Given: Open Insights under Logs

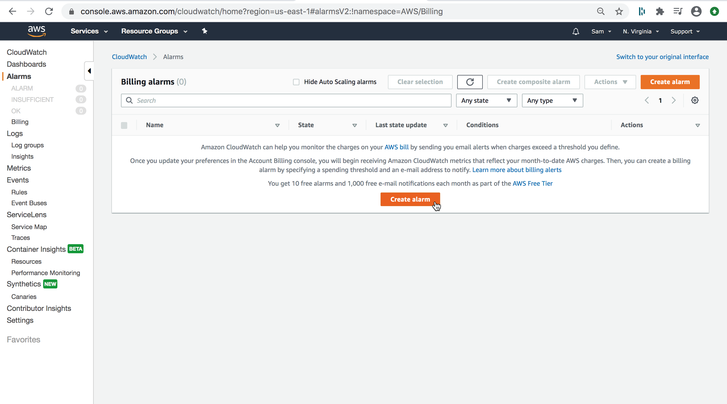Looking at the screenshot, I should 22,156.
